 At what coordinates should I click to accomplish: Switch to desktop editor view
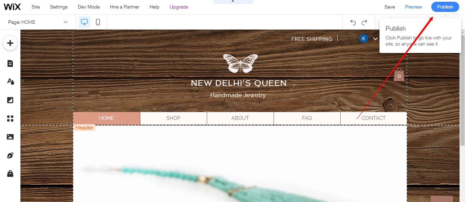(84, 22)
